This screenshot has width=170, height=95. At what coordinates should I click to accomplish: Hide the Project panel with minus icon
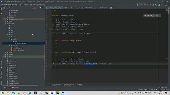pos(43,8)
